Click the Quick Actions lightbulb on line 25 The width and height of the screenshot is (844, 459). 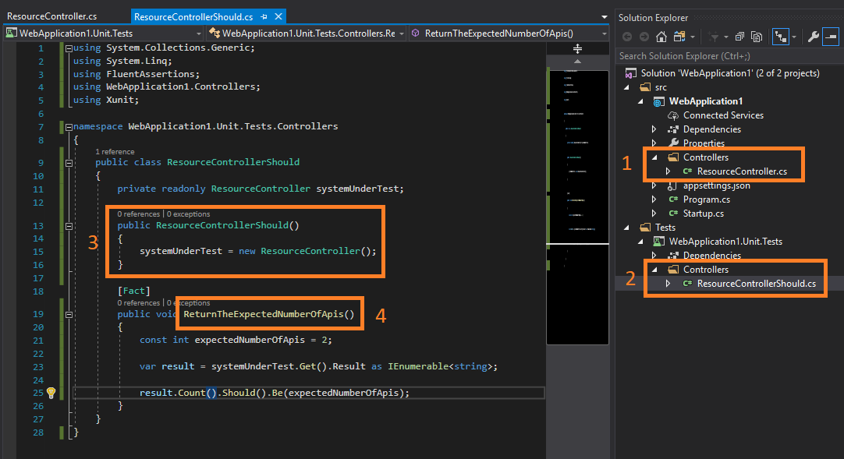coord(51,392)
